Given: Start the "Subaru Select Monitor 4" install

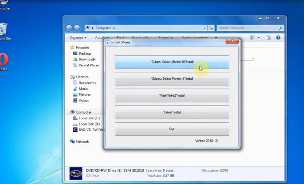Looking at the screenshot, I should (172, 79).
